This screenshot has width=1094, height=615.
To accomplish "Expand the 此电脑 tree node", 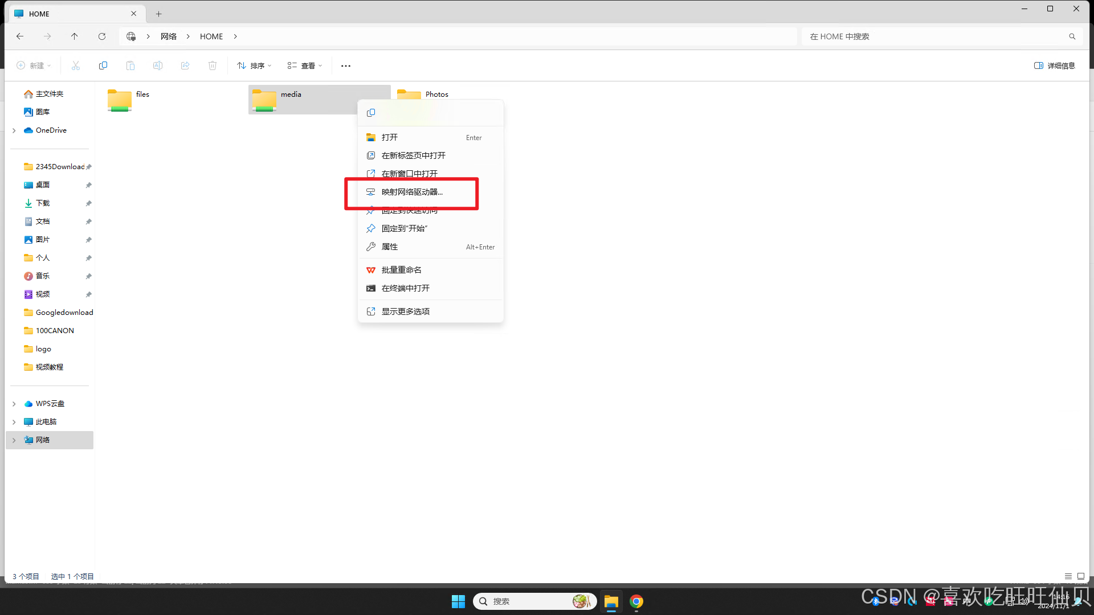I will [x=14, y=422].
